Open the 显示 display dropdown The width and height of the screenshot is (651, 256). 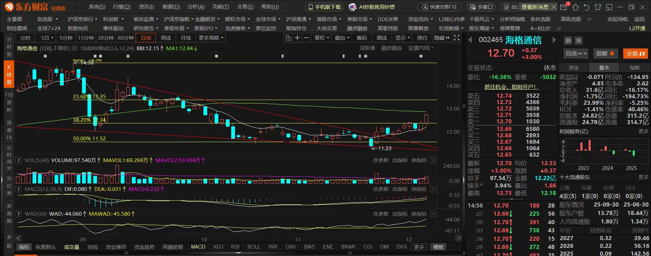(402, 38)
